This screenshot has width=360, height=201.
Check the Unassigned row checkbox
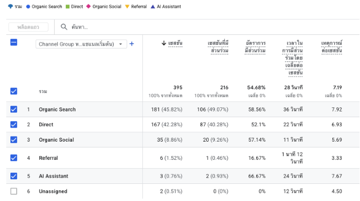coord(14,191)
